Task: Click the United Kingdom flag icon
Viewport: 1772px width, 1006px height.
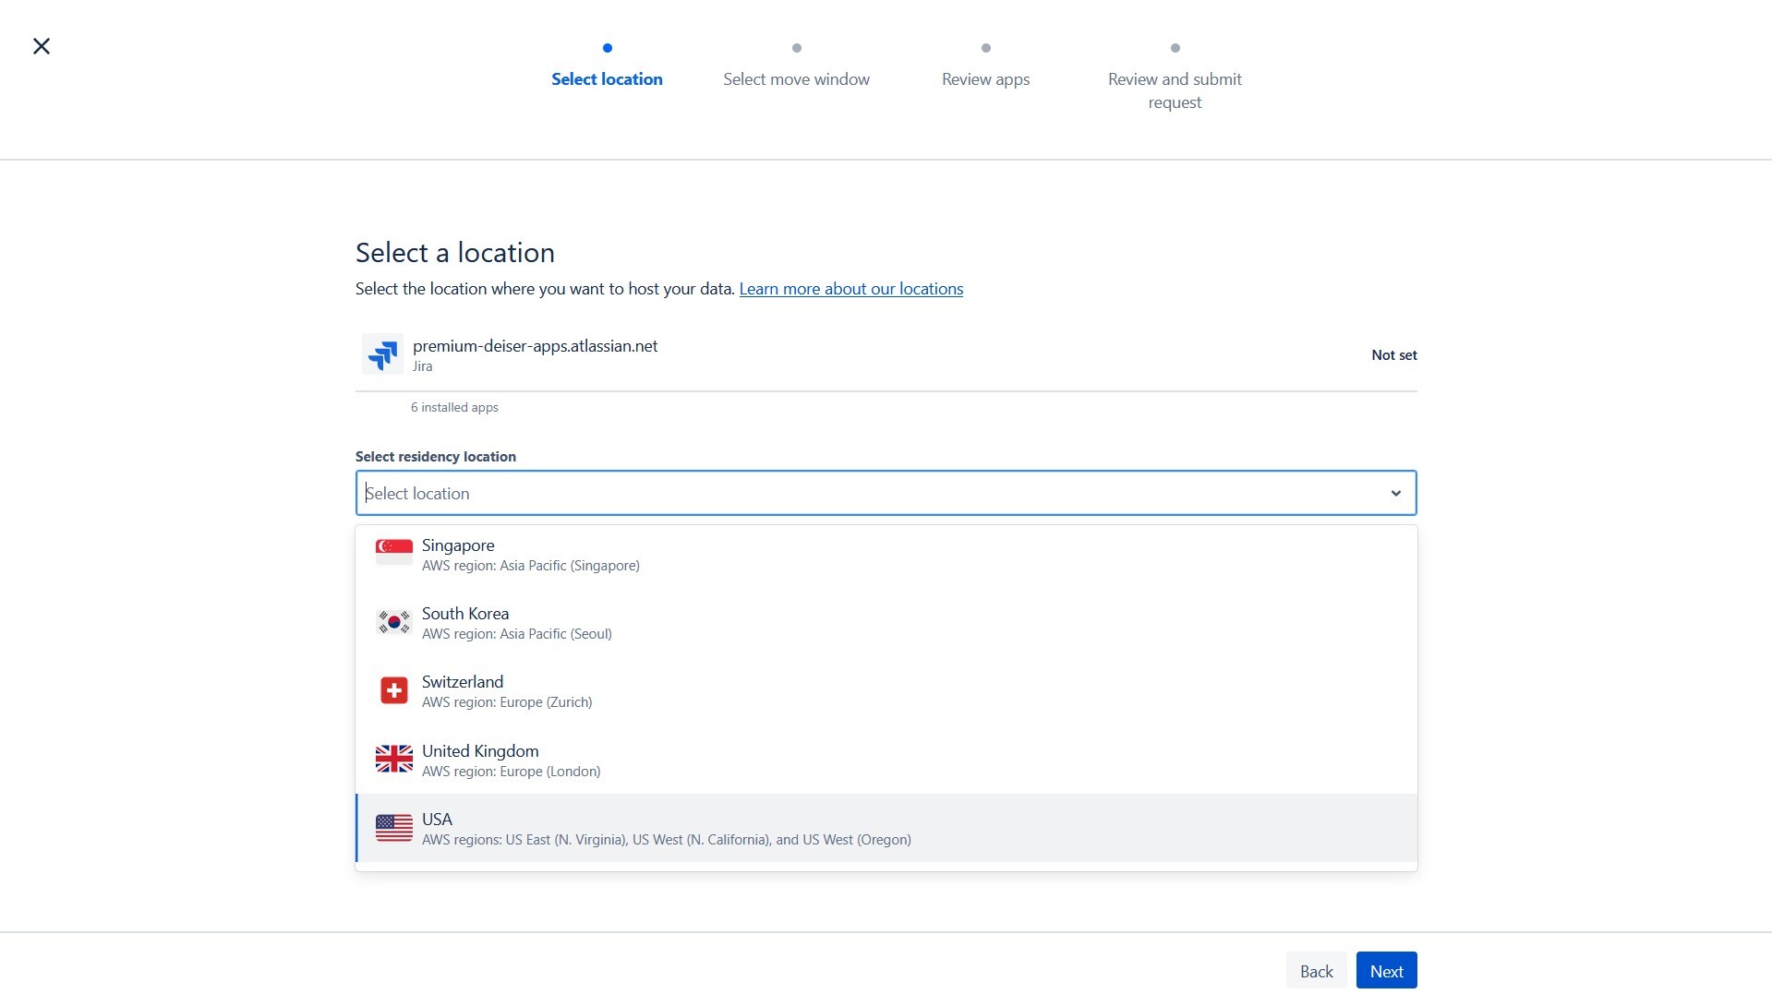Action: [x=394, y=759]
